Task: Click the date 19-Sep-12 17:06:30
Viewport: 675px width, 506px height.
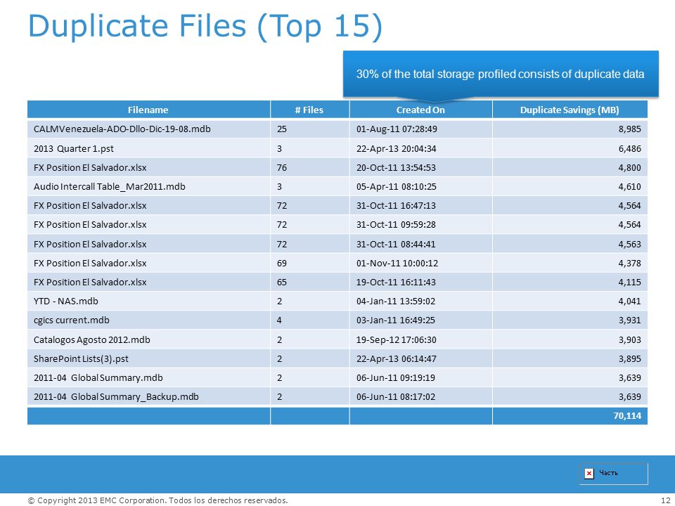Action: click(396, 339)
